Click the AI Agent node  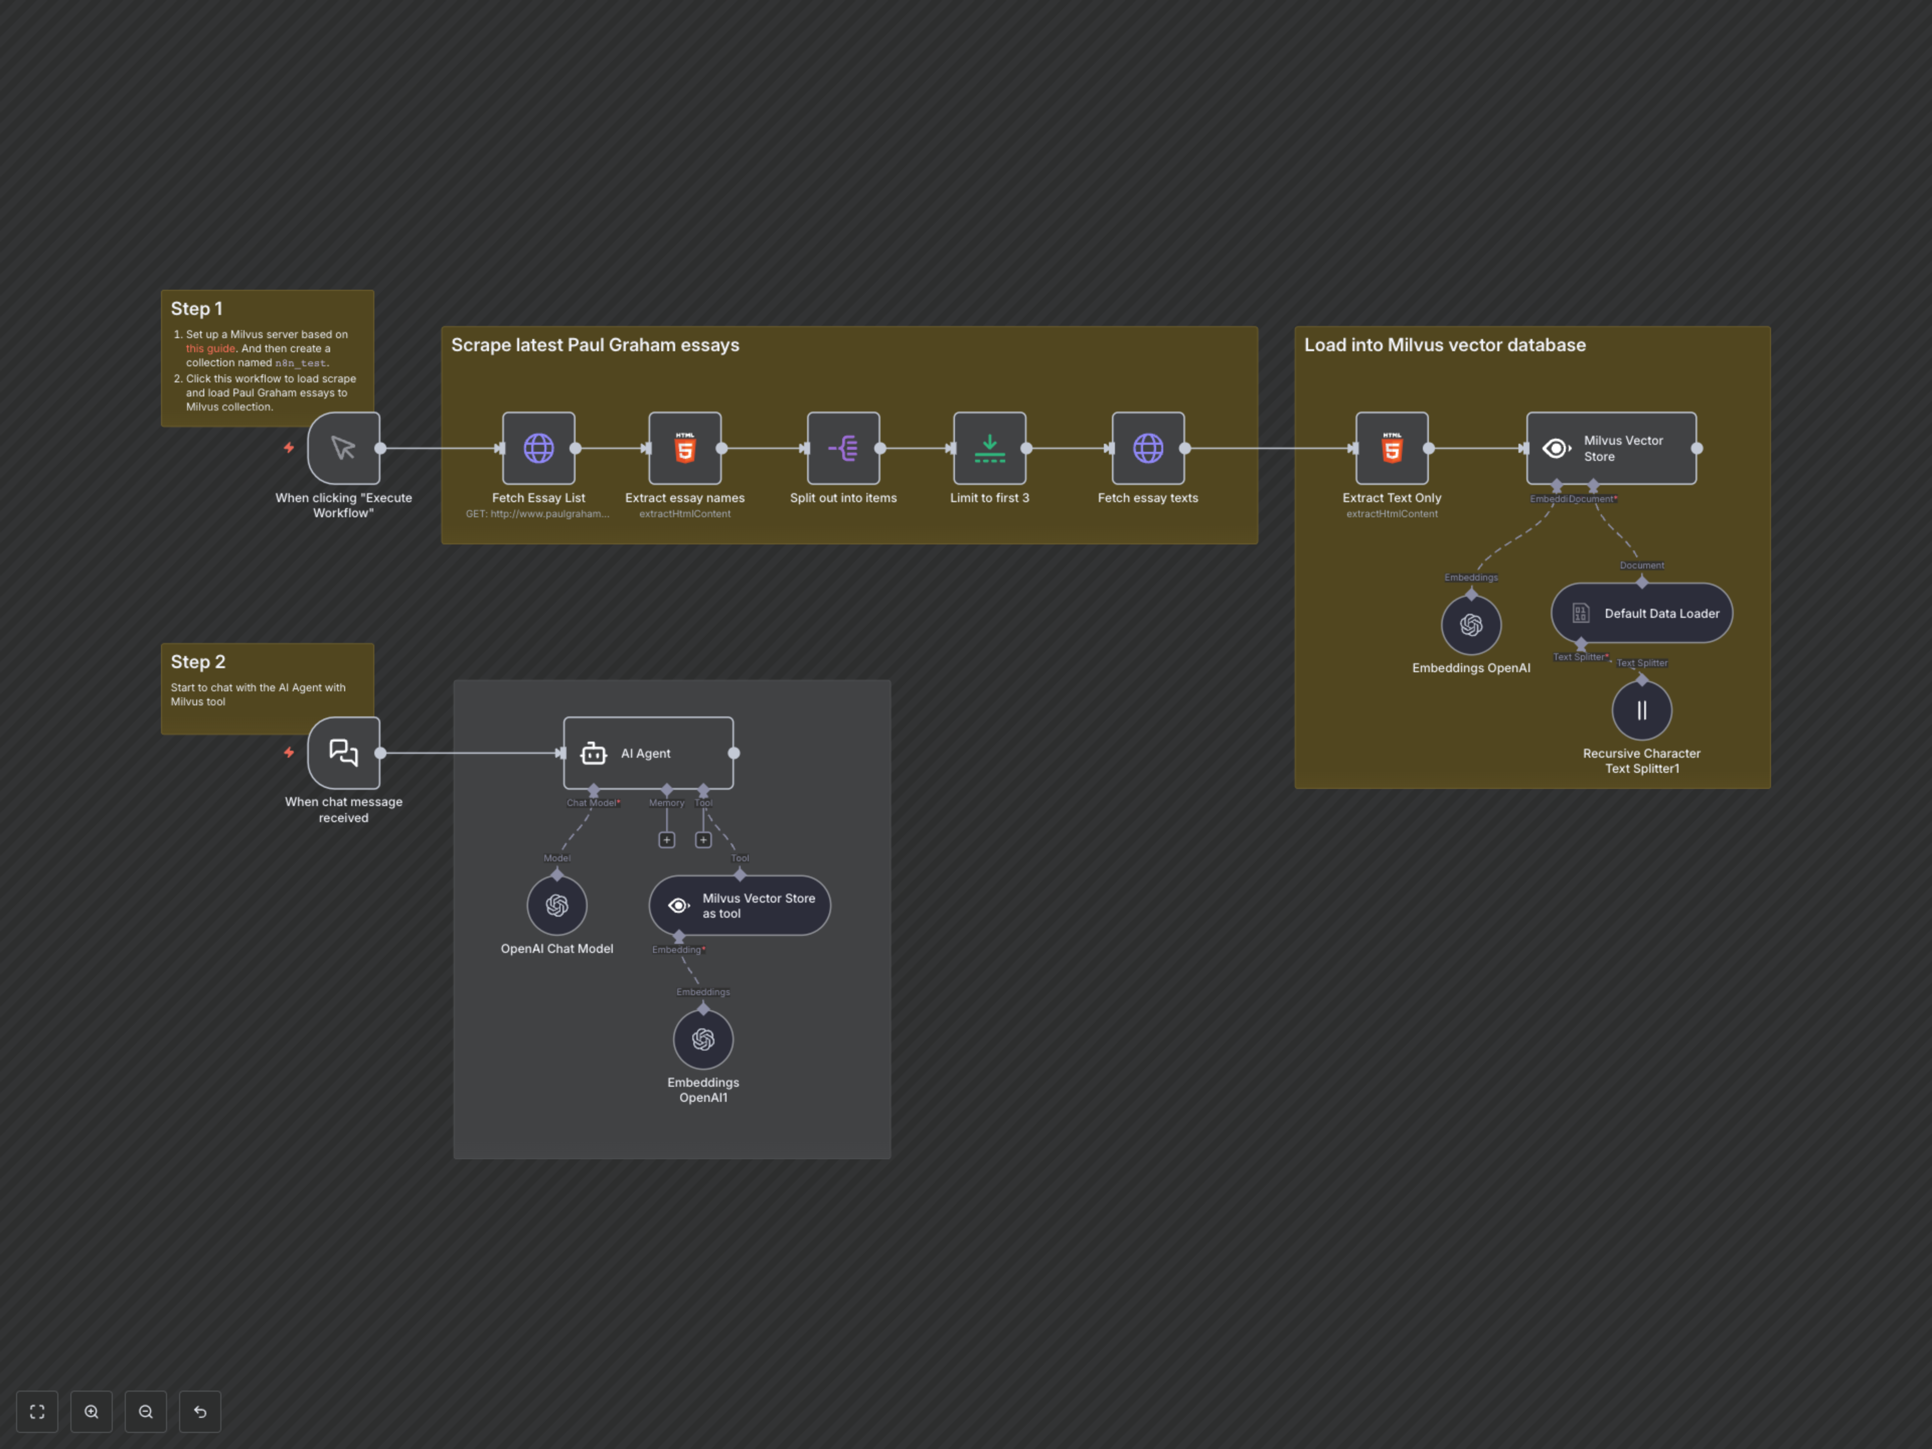tap(648, 753)
